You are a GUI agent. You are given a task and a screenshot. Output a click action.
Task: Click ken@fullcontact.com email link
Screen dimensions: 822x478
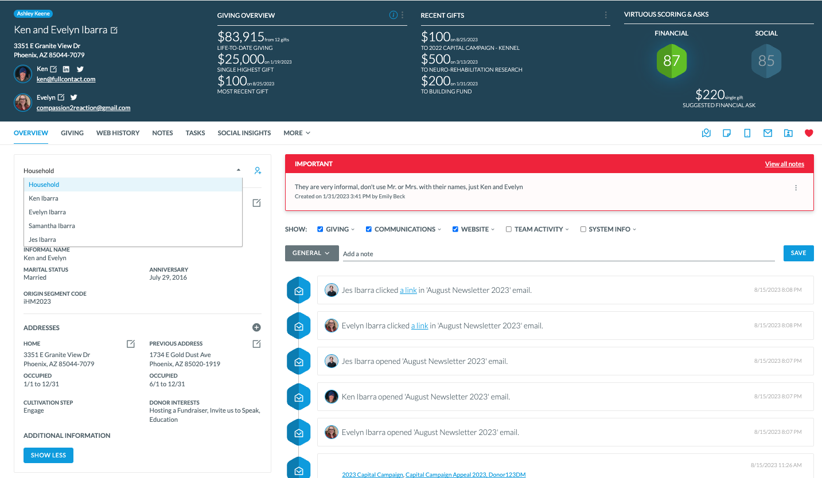[66, 79]
